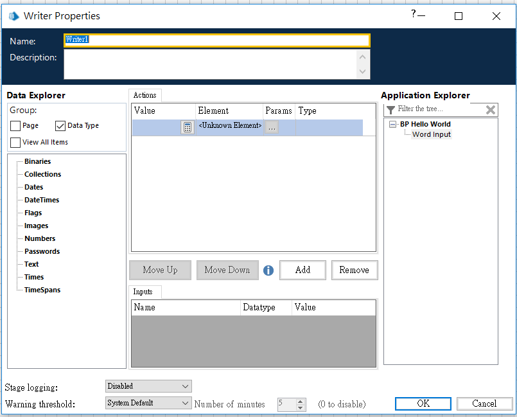Click the <Unknown Element> cell
The image size is (517, 417).
coord(230,127)
